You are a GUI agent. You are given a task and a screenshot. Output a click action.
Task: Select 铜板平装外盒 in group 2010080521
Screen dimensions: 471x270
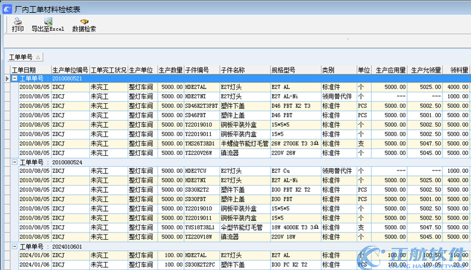tap(245, 125)
